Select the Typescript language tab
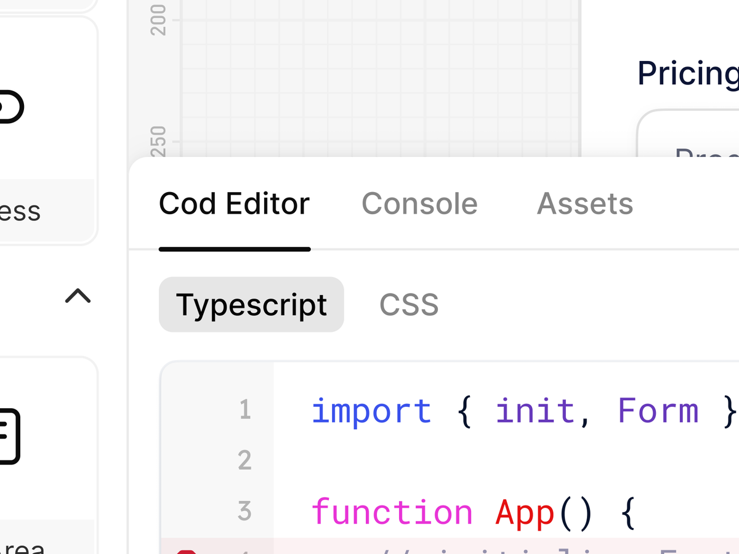 tap(251, 305)
